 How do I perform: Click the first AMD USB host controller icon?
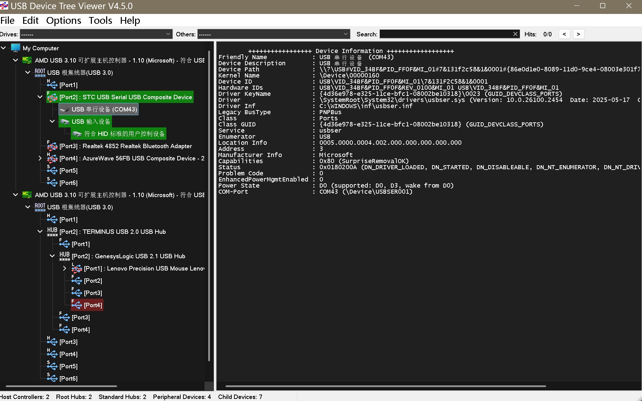click(x=27, y=60)
